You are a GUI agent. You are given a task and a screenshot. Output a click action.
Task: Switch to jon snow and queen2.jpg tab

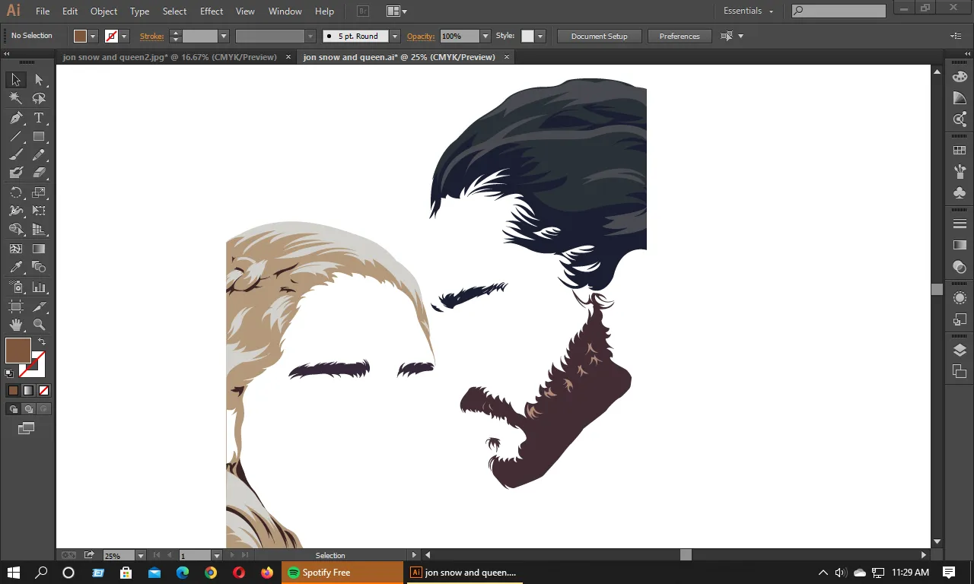pyautogui.click(x=170, y=57)
